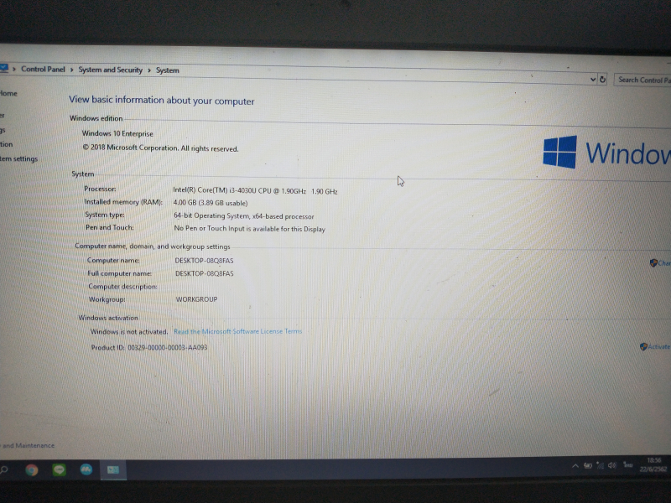This screenshot has height=503, width=671.
Task: Open the taskbar search magnifier
Action: [4, 469]
